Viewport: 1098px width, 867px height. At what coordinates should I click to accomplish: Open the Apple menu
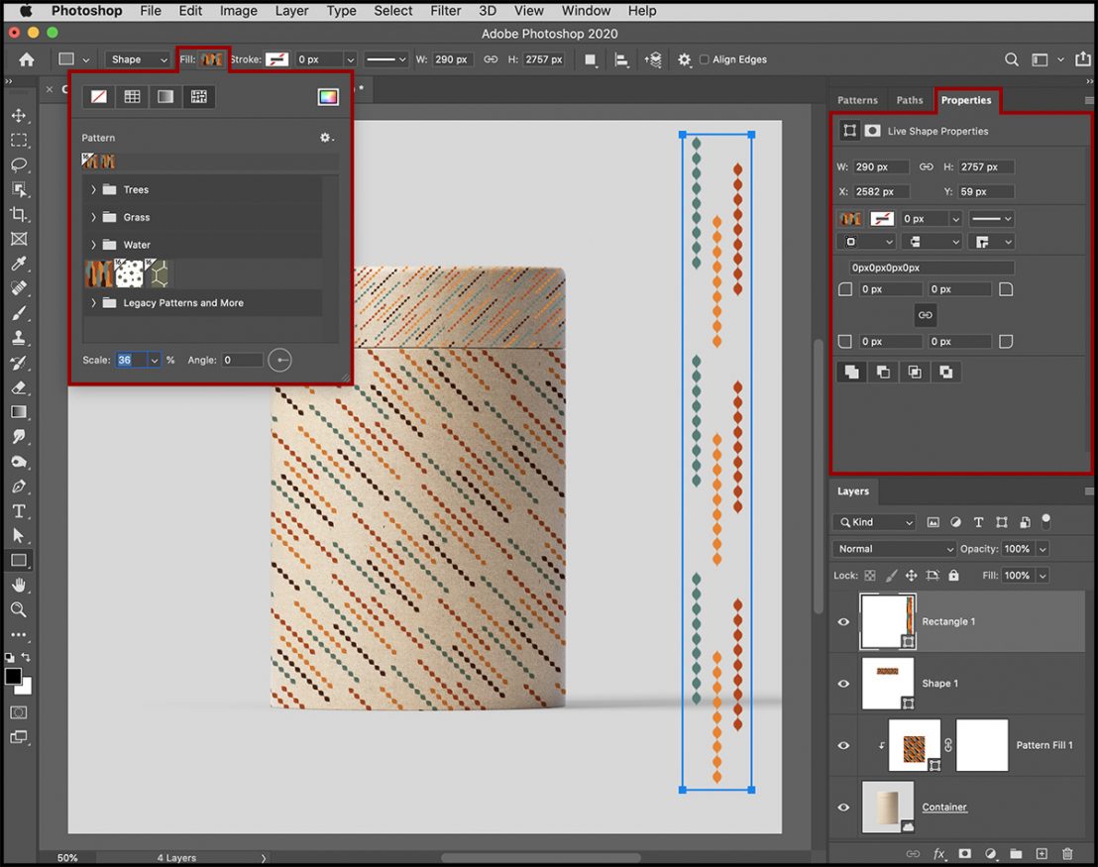(25, 11)
